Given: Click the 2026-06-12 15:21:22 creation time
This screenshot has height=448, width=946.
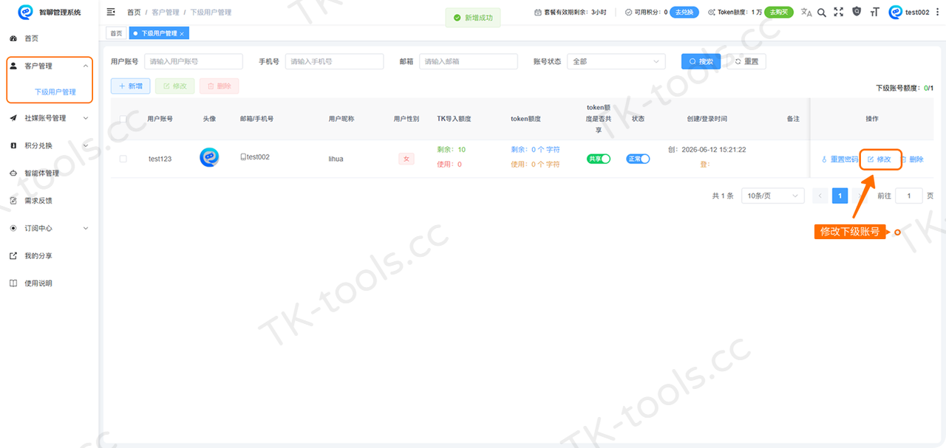Looking at the screenshot, I should 713,150.
